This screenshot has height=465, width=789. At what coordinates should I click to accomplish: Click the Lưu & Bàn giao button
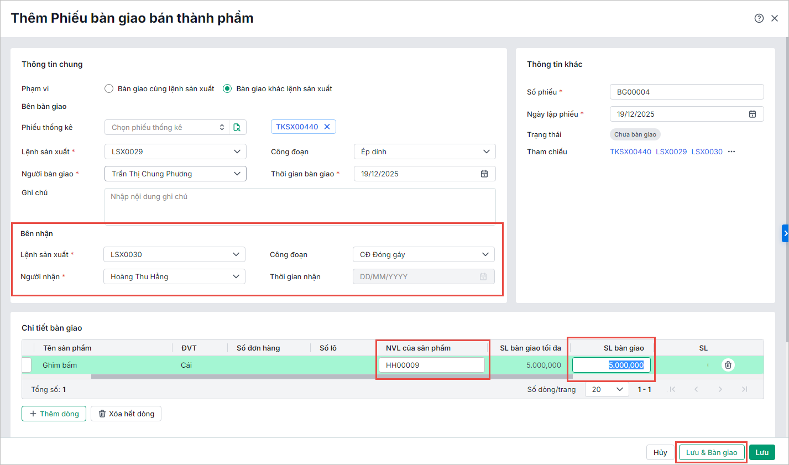tap(711, 452)
